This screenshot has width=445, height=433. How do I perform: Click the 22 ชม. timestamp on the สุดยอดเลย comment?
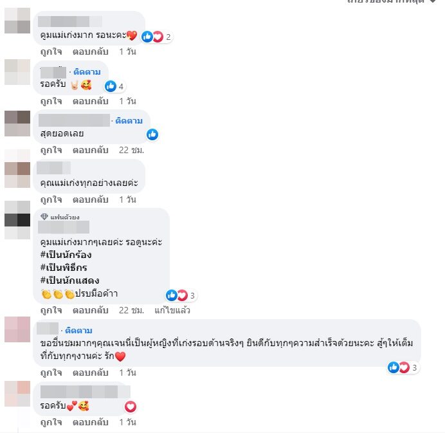pos(131,150)
